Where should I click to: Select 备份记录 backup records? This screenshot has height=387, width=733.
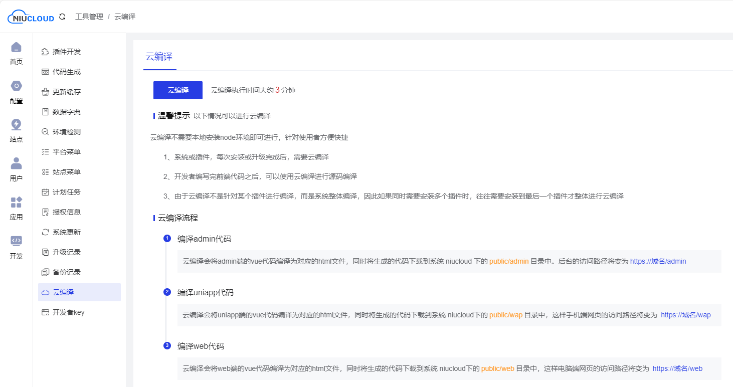67,272
